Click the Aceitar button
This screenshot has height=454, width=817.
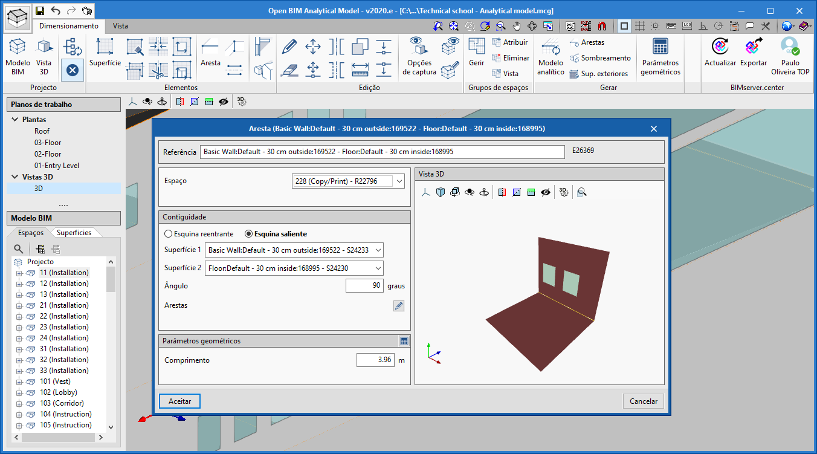pyautogui.click(x=179, y=401)
